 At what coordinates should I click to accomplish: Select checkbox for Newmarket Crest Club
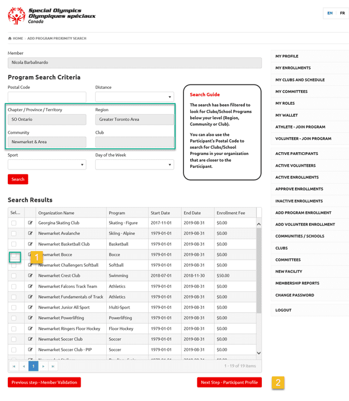14,276
